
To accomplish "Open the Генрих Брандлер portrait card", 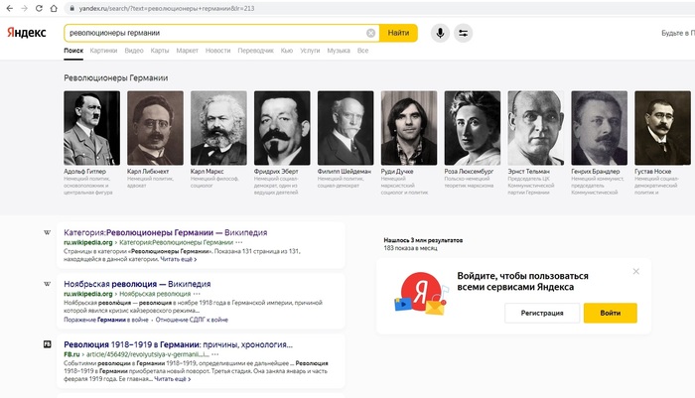I will click(x=599, y=128).
